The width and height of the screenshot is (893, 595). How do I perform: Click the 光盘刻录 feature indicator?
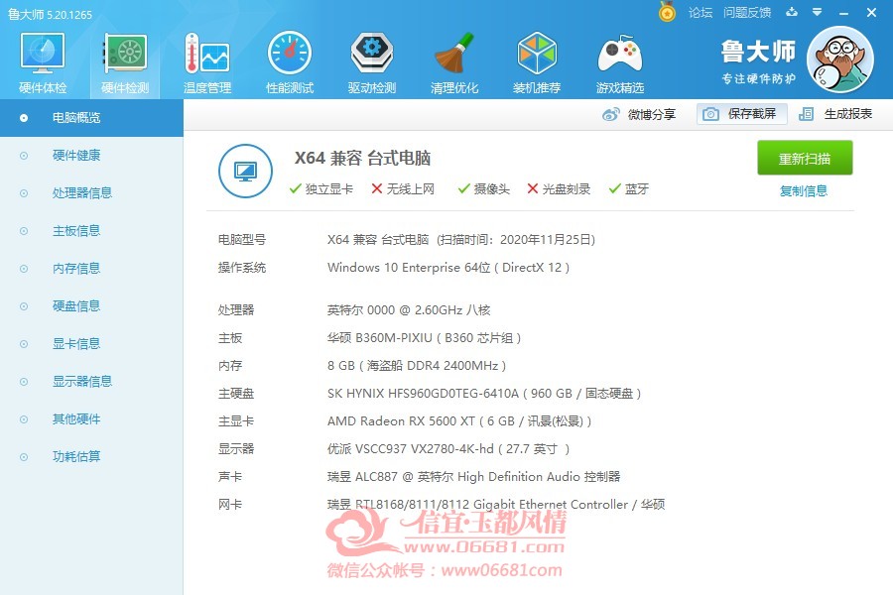point(559,188)
